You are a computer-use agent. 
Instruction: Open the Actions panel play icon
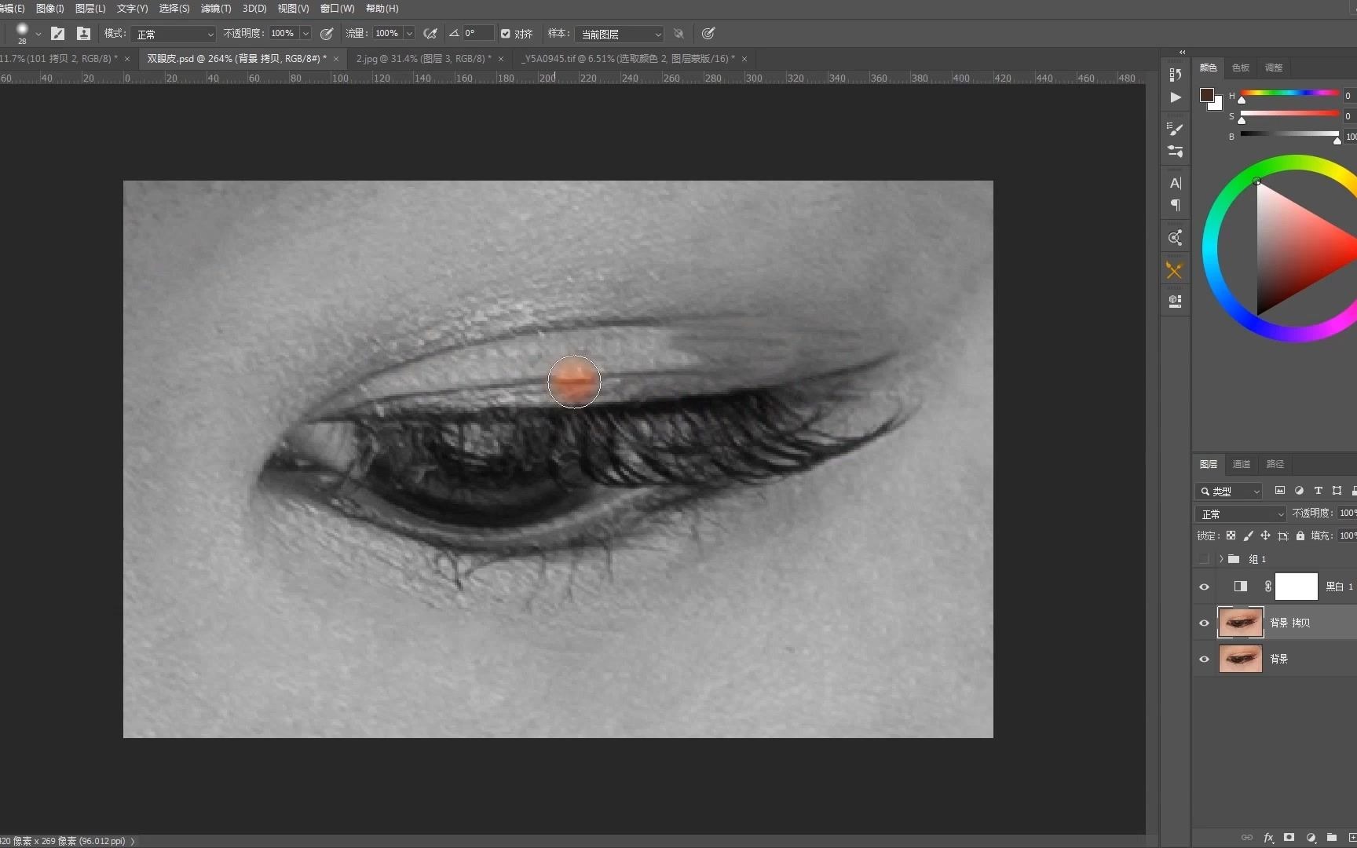[1175, 97]
